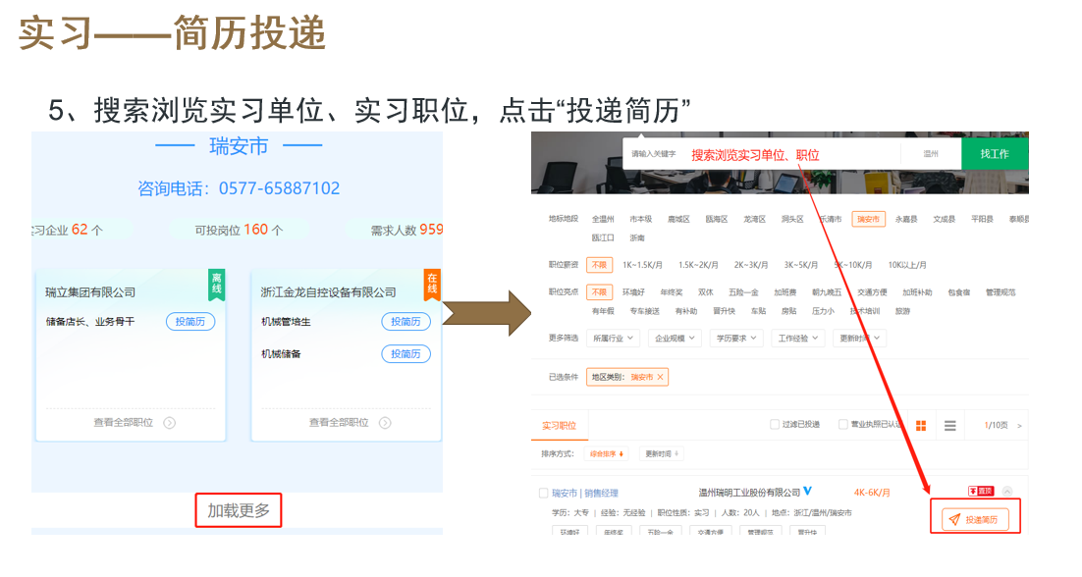This screenshot has width=1082, height=577.
Task: Choose the 瑞安市 district filter
Action: click(x=868, y=219)
